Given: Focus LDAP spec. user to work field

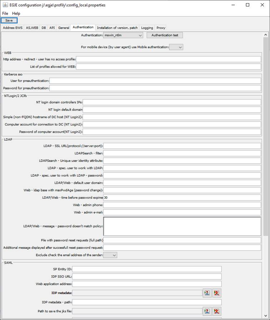Looking at the screenshot, I should [182, 168].
